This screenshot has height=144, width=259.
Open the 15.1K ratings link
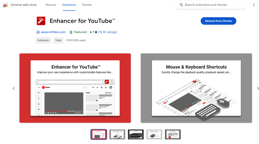point(107,32)
